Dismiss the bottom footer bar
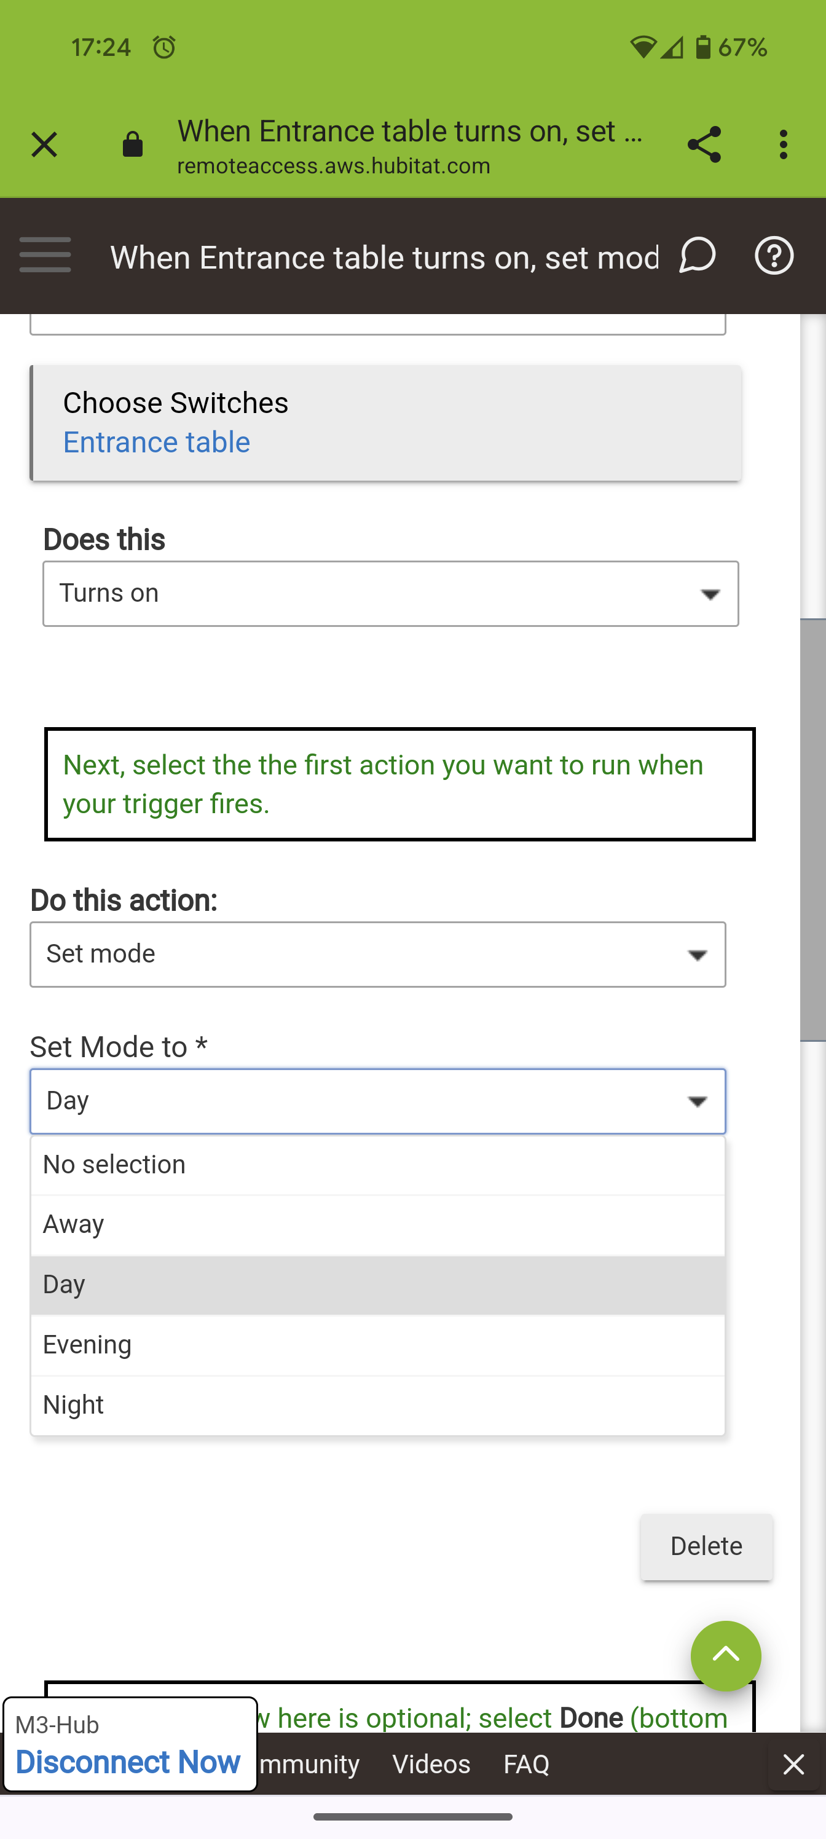 pos(793,1764)
